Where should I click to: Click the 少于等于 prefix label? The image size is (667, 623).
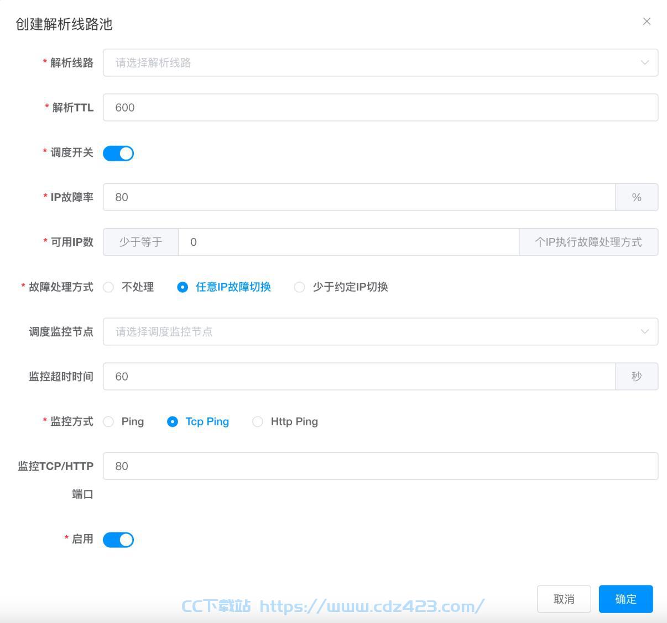click(x=140, y=242)
